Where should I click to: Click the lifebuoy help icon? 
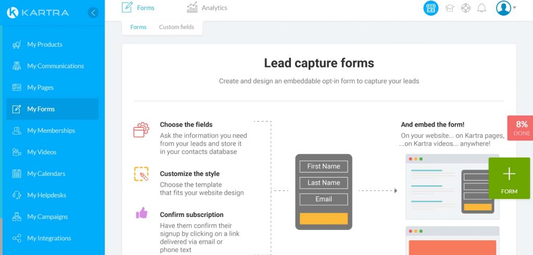click(466, 8)
